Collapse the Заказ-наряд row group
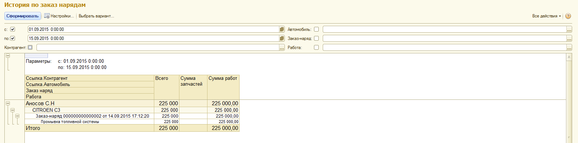This screenshot has height=143, width=578. click(x=17, y=116)
